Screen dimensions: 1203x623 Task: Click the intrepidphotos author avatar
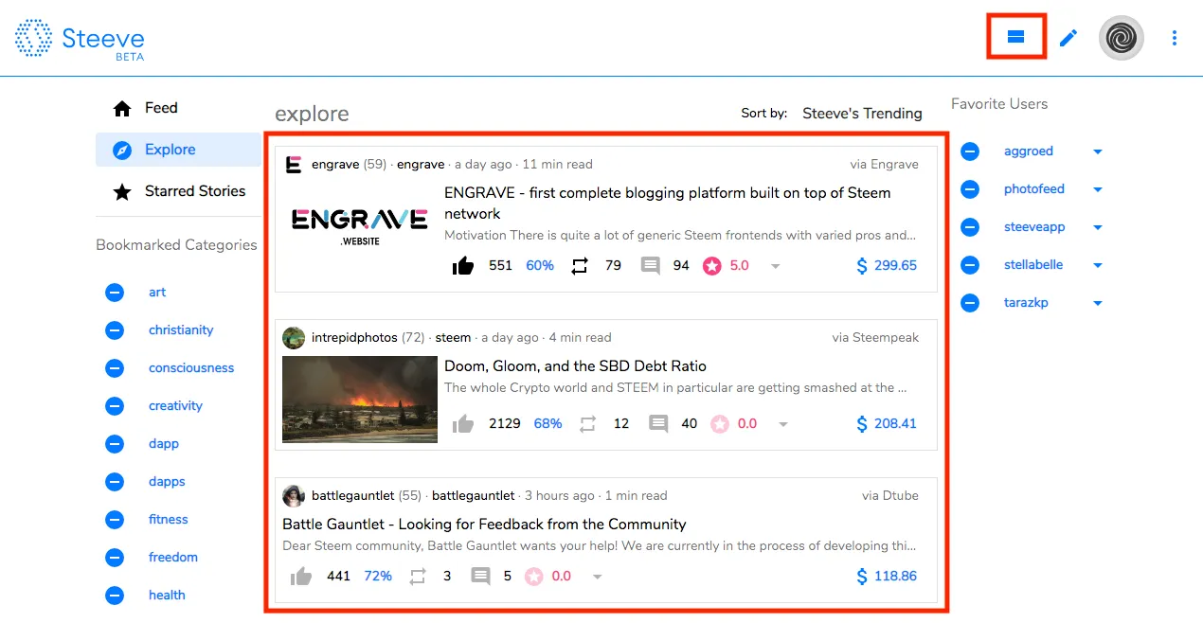[294, 338]
